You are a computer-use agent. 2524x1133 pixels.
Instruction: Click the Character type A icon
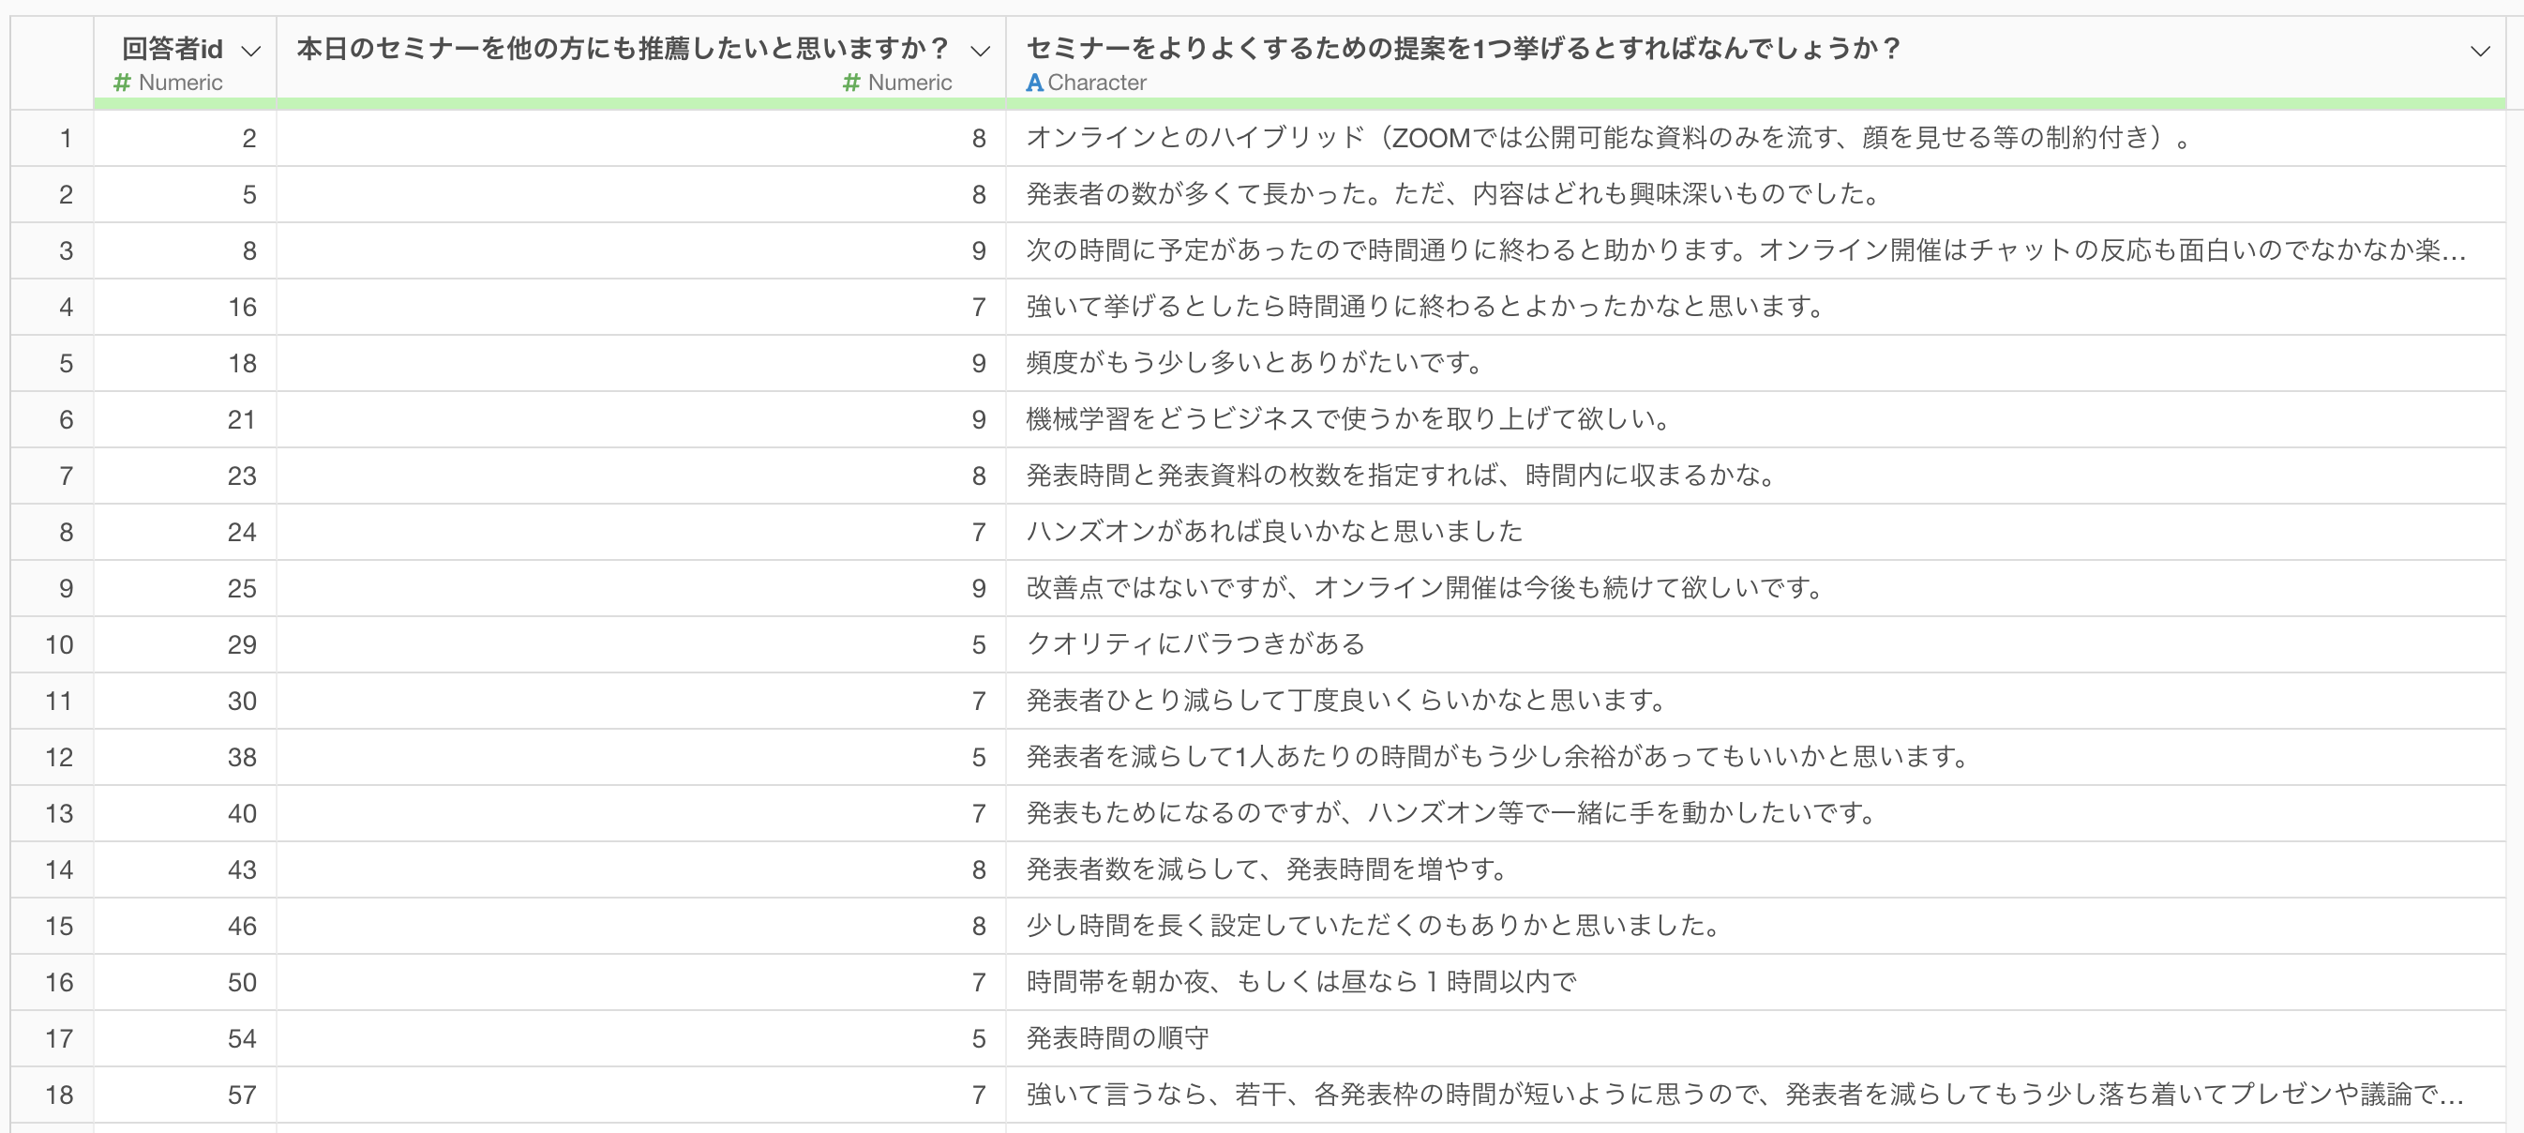[x=1035, y=83]
